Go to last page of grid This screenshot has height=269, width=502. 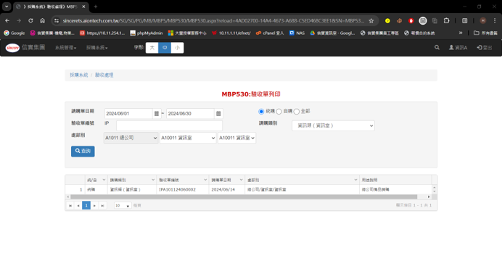102,206
